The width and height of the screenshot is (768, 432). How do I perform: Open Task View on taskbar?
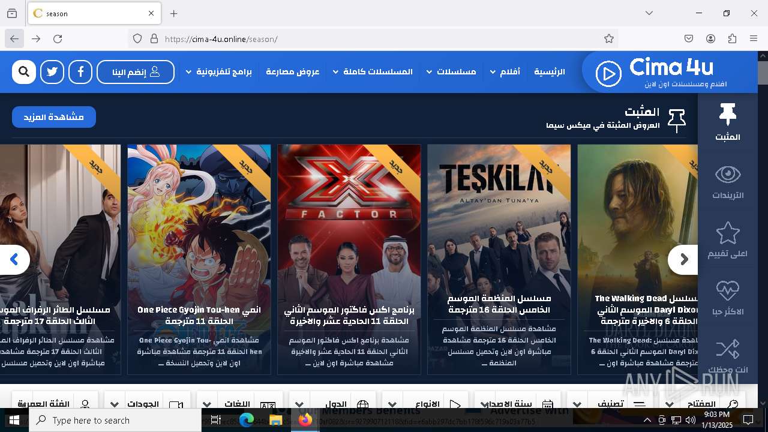pyautogui.click(x=217, y=420)
